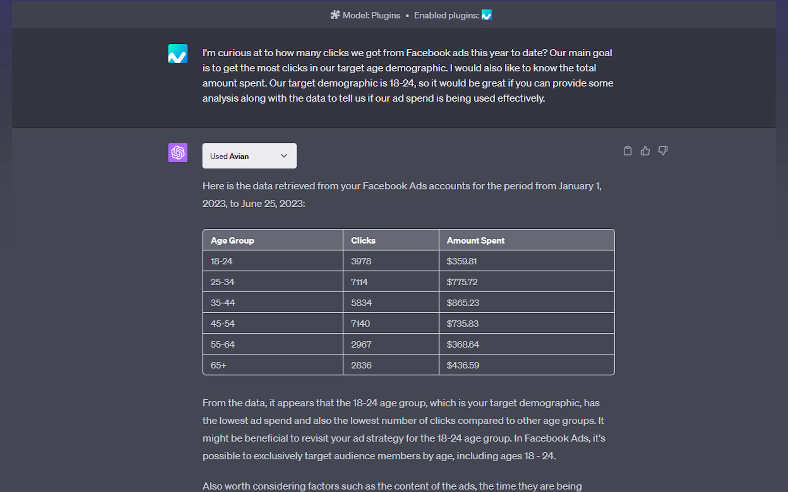Click the Clicks column header
788x492 pixels.
[363, 240]
